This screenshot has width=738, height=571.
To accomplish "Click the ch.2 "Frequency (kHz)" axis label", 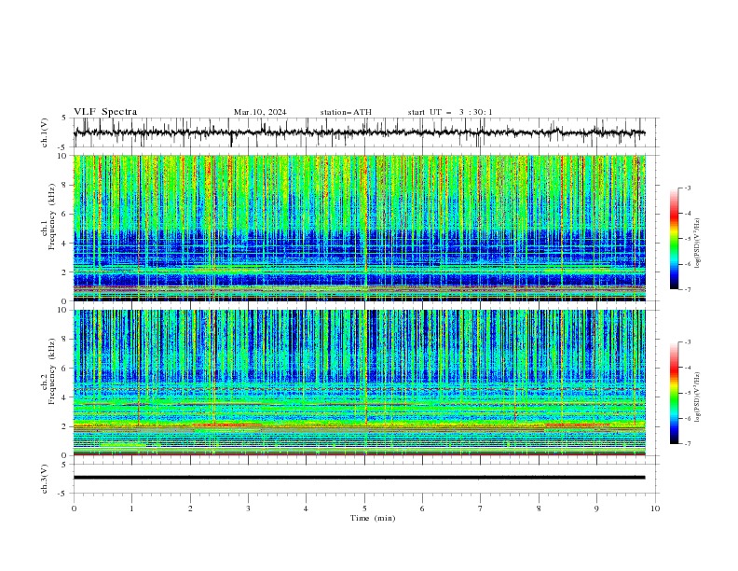I will (x=51, y=370).
